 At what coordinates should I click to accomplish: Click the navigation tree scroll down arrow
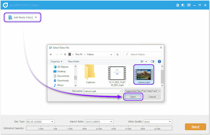tap(76, 85)
